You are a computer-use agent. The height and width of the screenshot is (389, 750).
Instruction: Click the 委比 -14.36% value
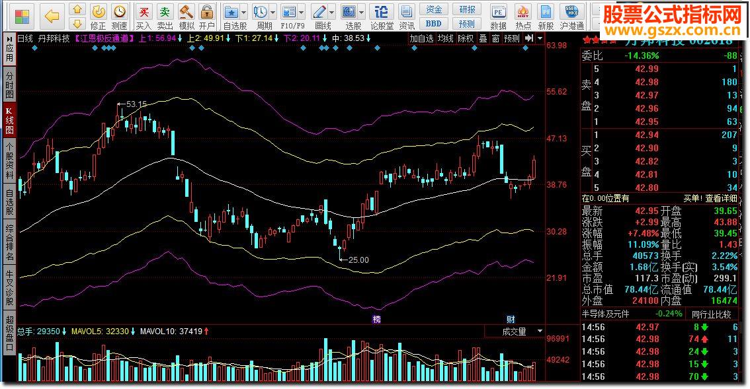click(642, 56)
